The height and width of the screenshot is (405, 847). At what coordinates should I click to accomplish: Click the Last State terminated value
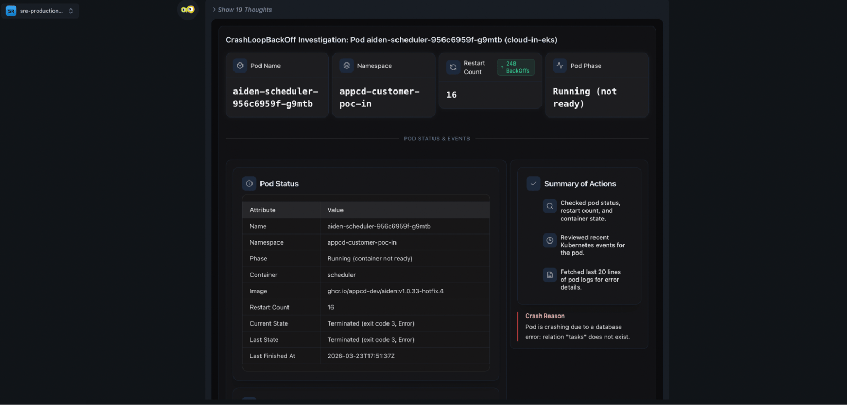pos(371,340)
